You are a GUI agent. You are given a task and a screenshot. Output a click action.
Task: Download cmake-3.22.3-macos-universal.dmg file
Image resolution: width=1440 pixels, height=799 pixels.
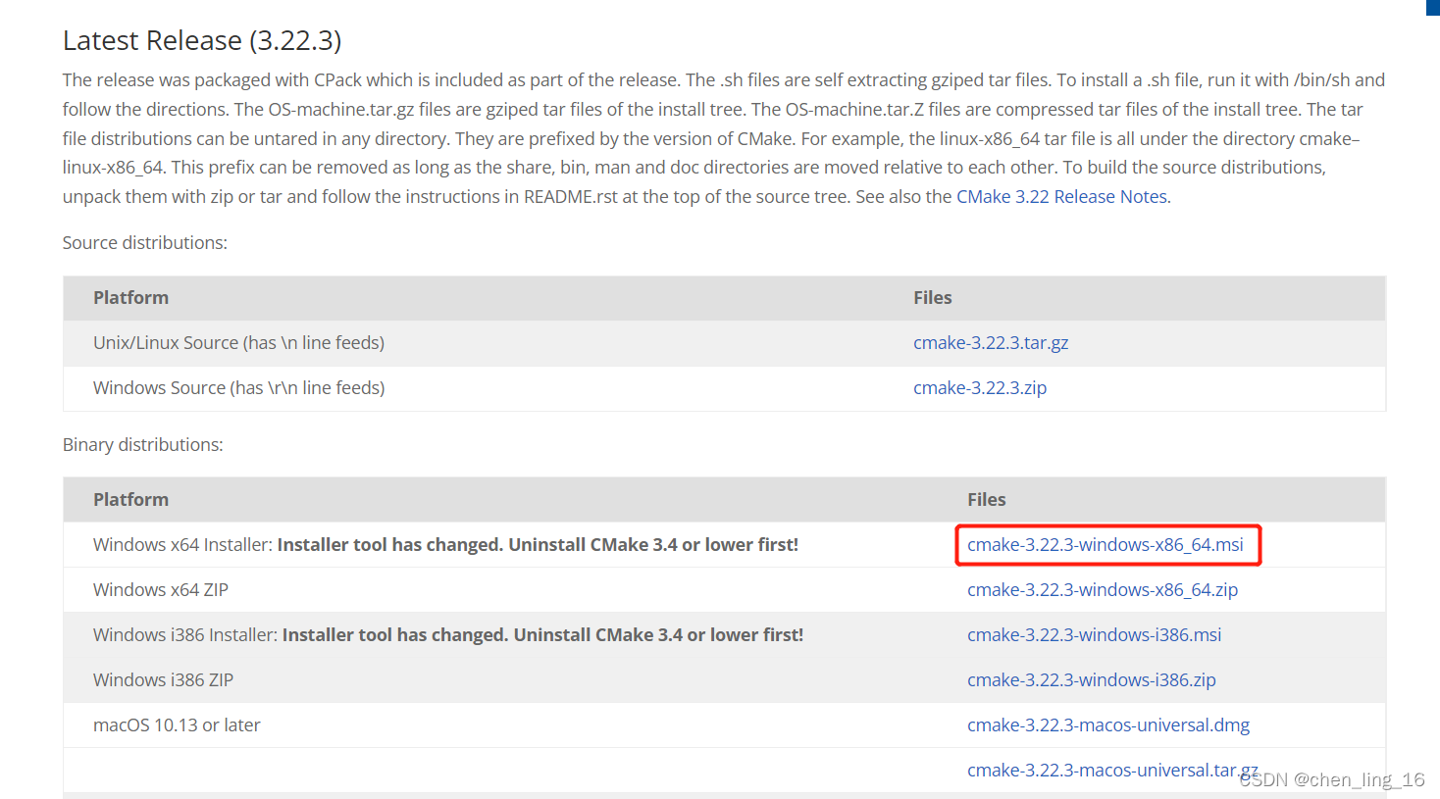(x=1108, y=725)
